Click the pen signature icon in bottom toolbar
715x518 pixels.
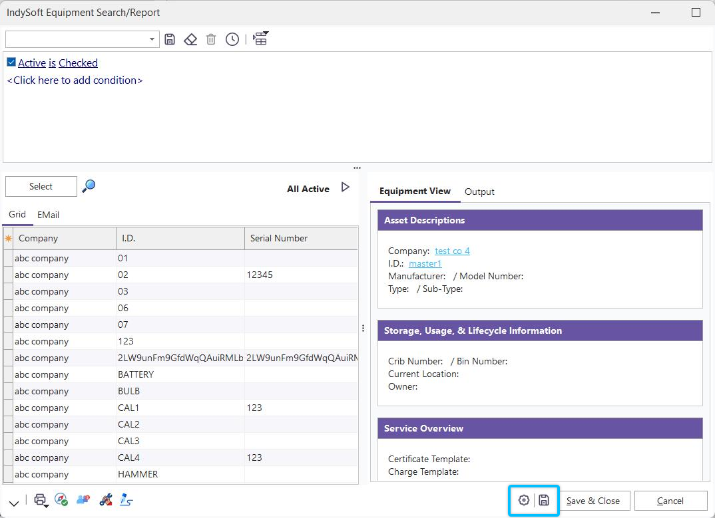click(126, 500)
